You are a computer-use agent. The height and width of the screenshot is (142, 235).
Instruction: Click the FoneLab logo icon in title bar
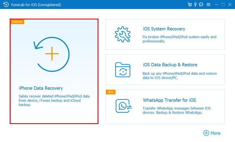(6, 4)
